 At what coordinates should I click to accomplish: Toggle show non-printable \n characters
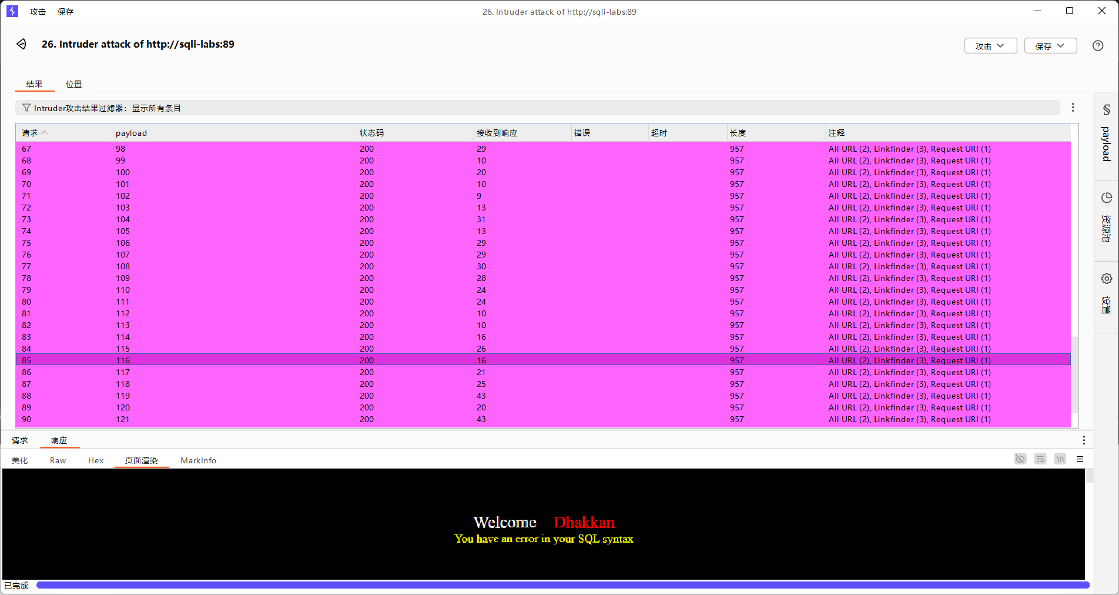1060,459
